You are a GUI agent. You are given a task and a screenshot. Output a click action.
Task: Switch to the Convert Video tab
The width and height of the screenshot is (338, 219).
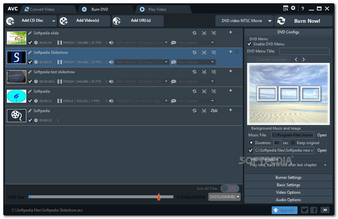coord(39,9)
